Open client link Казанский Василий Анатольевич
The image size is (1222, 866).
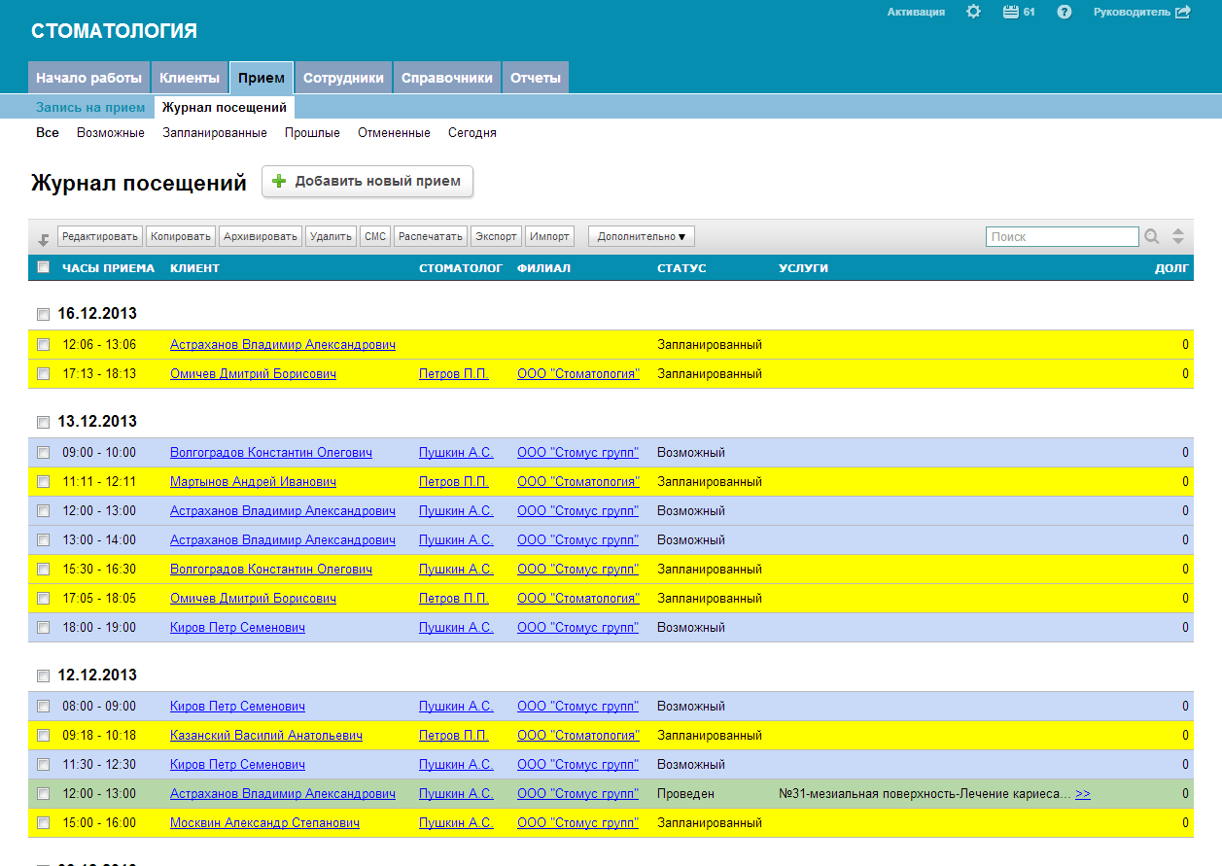265,735
